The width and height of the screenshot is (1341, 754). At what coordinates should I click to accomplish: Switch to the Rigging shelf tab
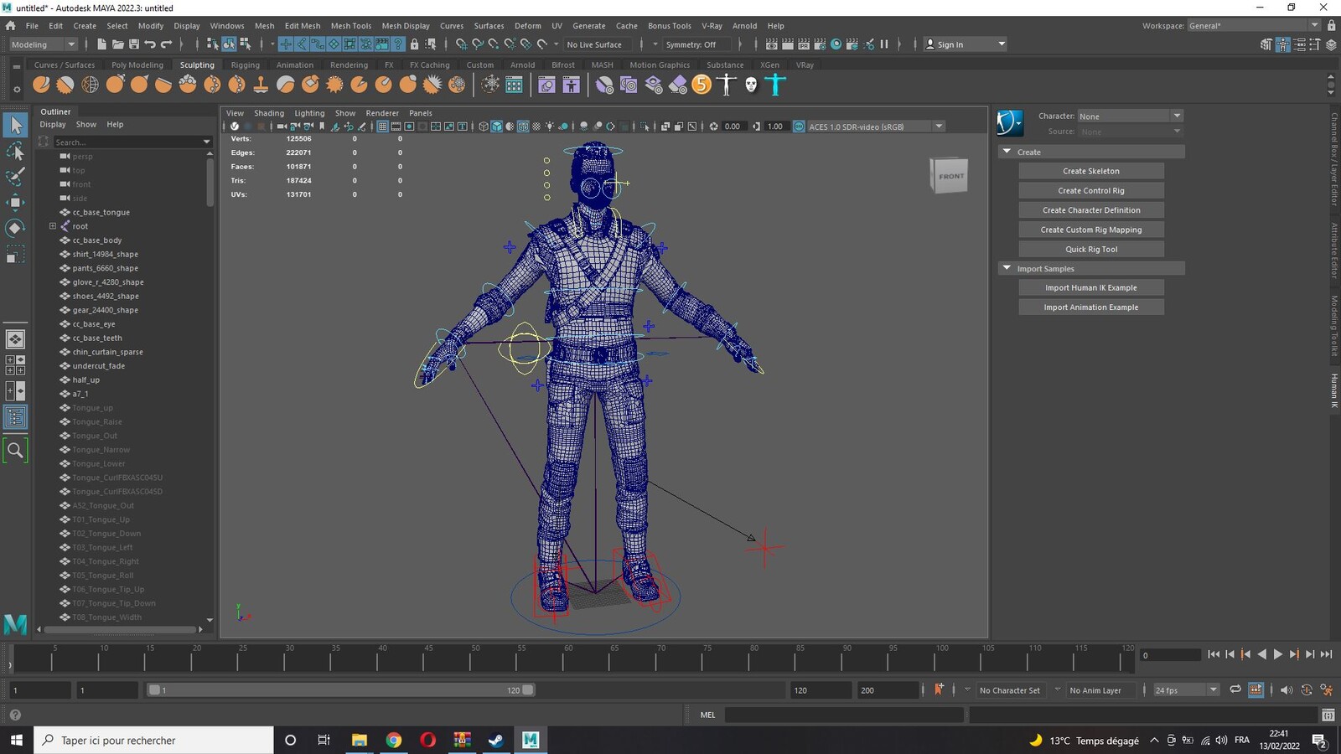click(x=246, y=65)
